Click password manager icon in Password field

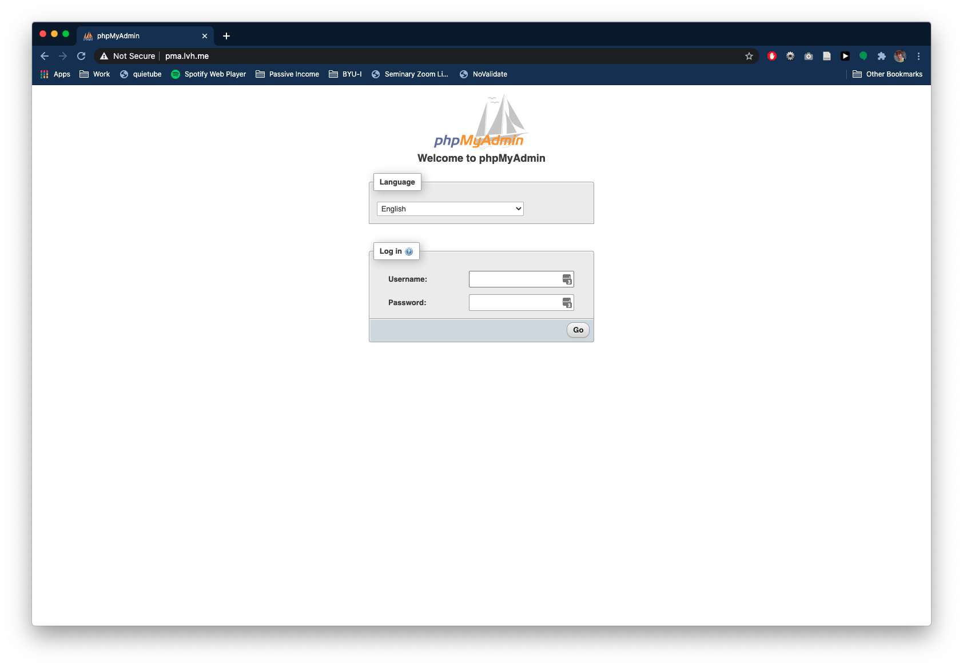[x=567, y=303]
